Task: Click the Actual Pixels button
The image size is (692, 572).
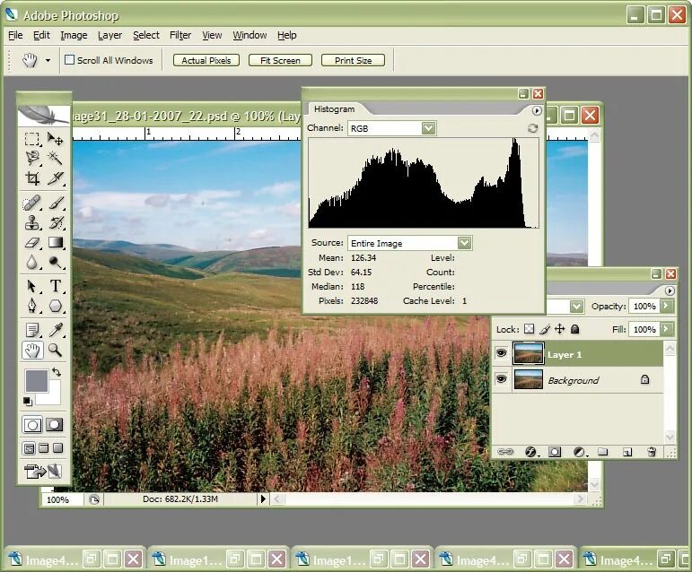Action: [x=206, y=60]
